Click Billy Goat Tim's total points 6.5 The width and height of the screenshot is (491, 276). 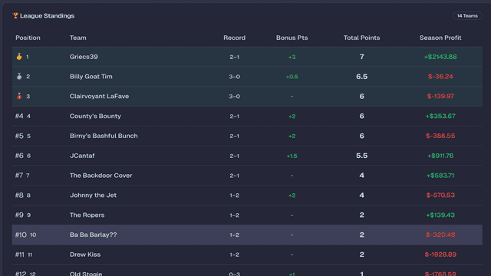coord(361,77)
